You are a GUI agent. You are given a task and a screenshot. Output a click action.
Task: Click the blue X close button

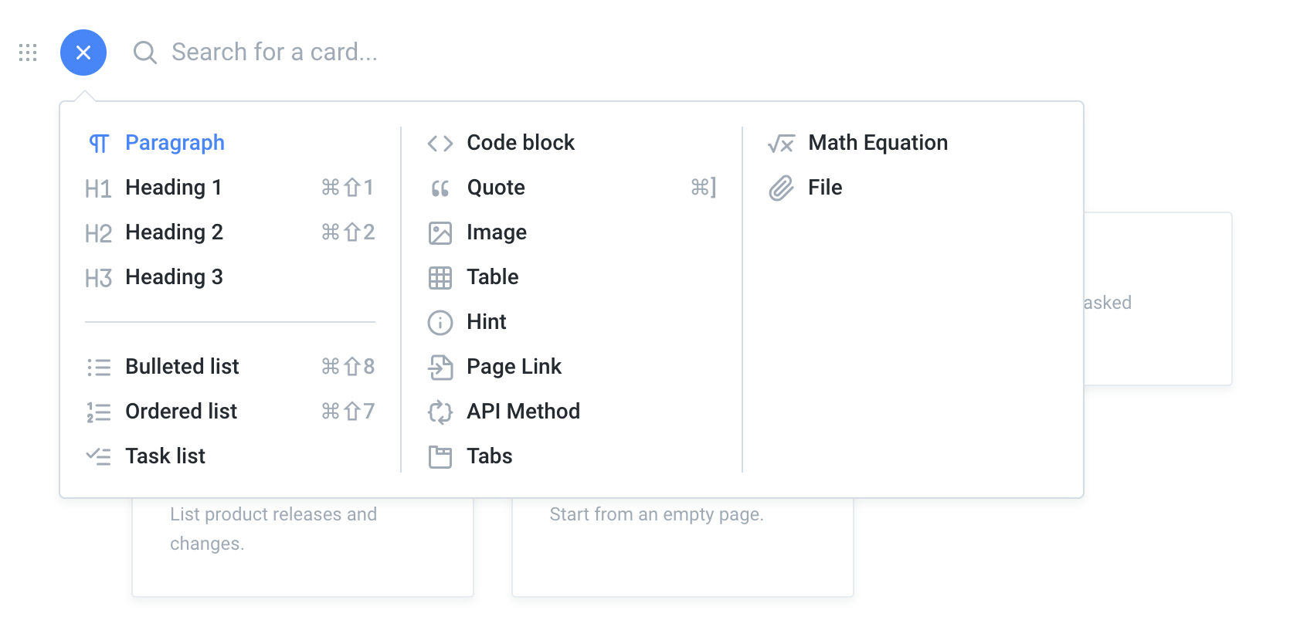tap(83, 53)
